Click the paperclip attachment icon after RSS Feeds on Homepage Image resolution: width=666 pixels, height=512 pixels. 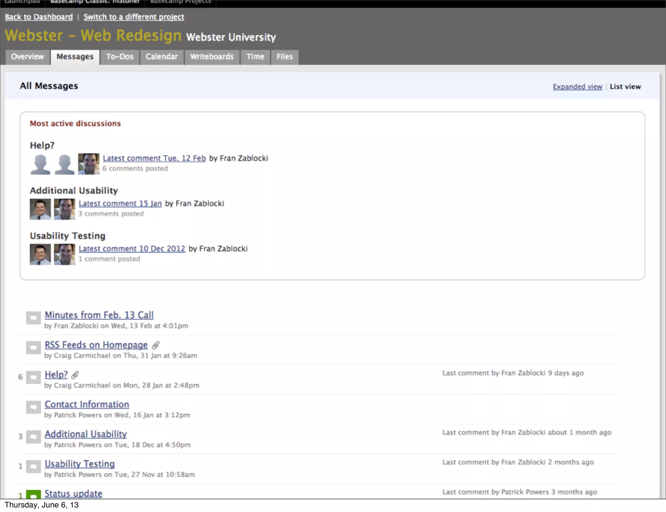[156, 345]
